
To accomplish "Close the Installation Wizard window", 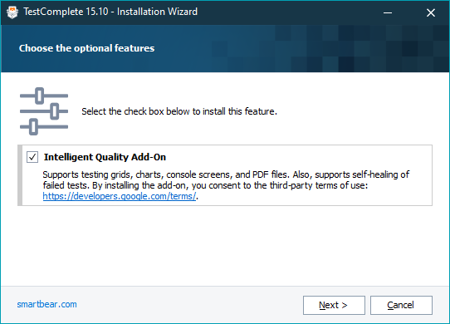I will pyautogui.click(x=431, y=12).
